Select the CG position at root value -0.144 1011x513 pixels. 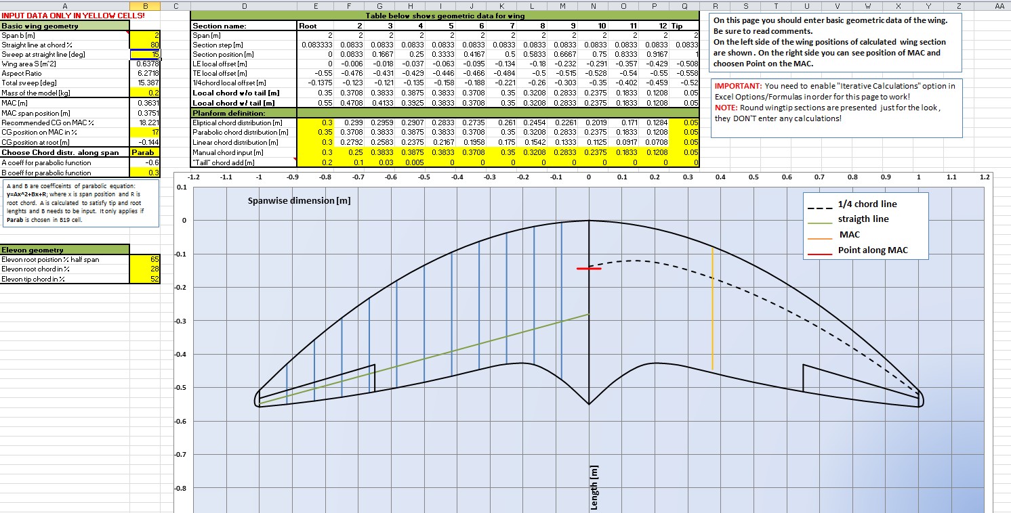pos(145,142)
